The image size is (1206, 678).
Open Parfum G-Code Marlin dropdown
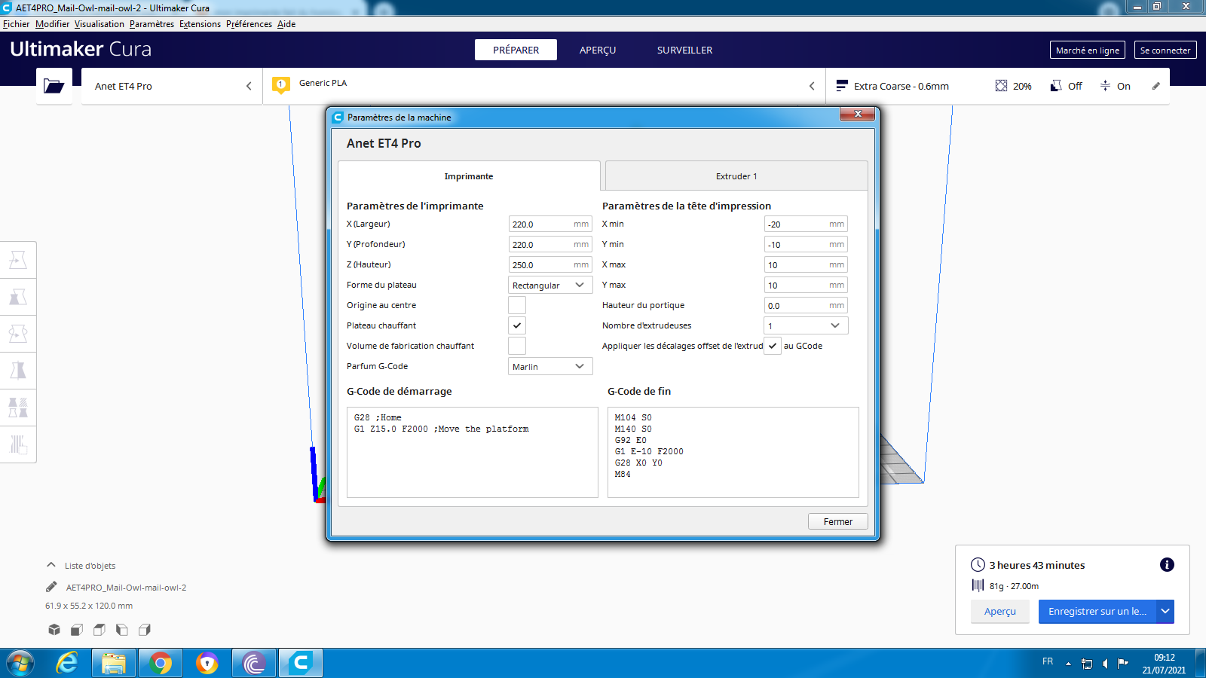550,366
